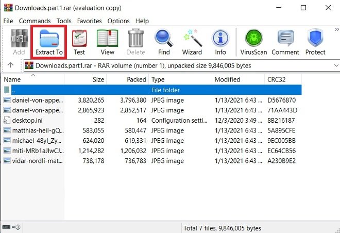340x233 pixels.
Task: Open the Favorites menu
Action: coord(89,21)
